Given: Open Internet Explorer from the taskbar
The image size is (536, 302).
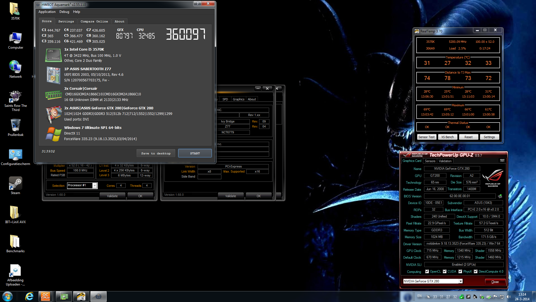Looking at the screenshot, I should pyautogui.click(x=29, y=296).
